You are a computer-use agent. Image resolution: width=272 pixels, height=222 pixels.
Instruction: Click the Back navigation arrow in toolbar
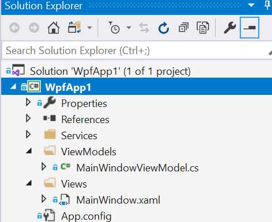point(14,28)
